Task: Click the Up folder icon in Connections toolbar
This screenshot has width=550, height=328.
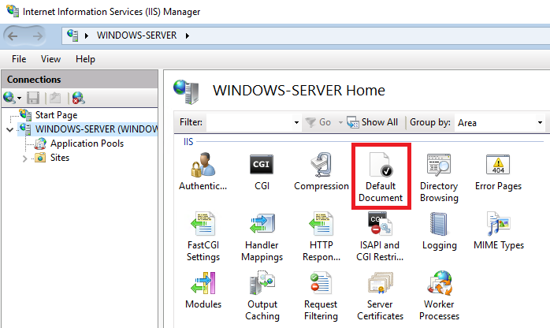Action: coord(55,98)
